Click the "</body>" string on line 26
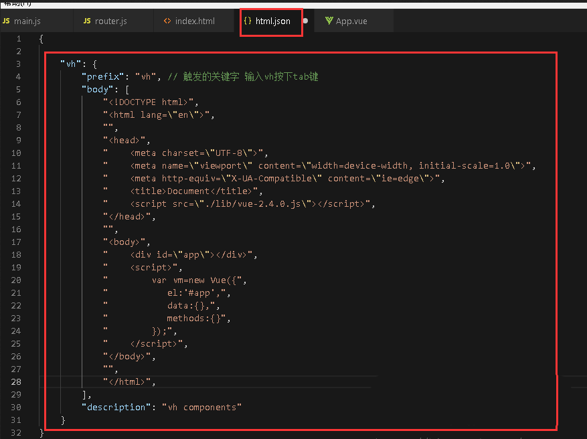Image resolution: width=587 pixels, height=439 pixels. point(127,357)
